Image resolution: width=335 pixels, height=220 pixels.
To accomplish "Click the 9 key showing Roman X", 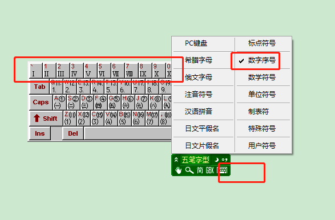I will 159,71.
